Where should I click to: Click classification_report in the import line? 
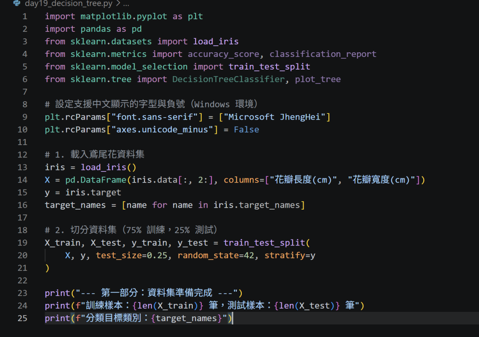pos(323,54)
